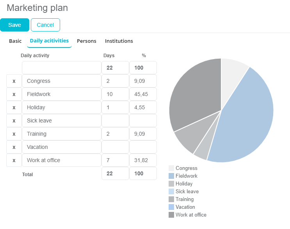Click the x beside Holiday activity
Screen dimensions: 290x229
click(x=14, y=108)
